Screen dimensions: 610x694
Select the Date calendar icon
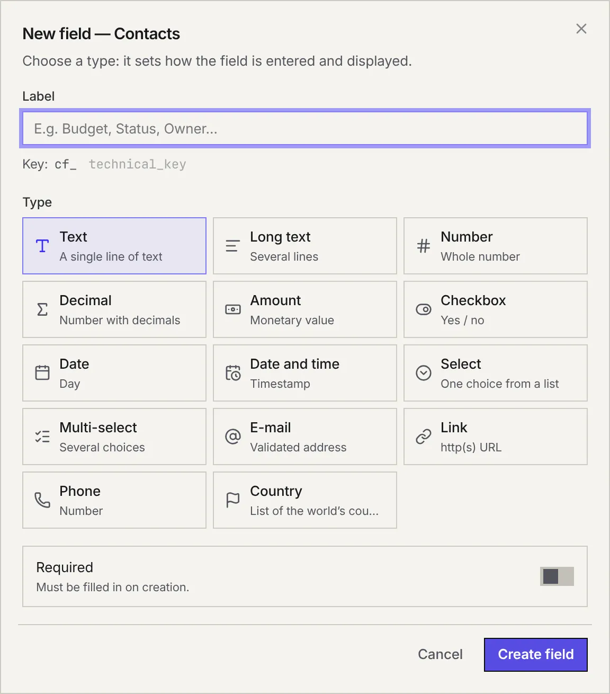(x=42, y=373)
